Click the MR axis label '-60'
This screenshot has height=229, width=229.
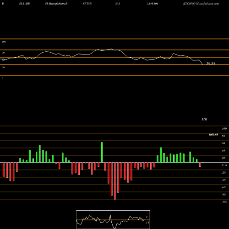pos(224,187)
